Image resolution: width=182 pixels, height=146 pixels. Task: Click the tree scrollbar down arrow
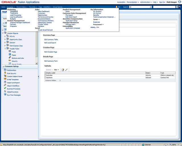click(x=37, y=64)
